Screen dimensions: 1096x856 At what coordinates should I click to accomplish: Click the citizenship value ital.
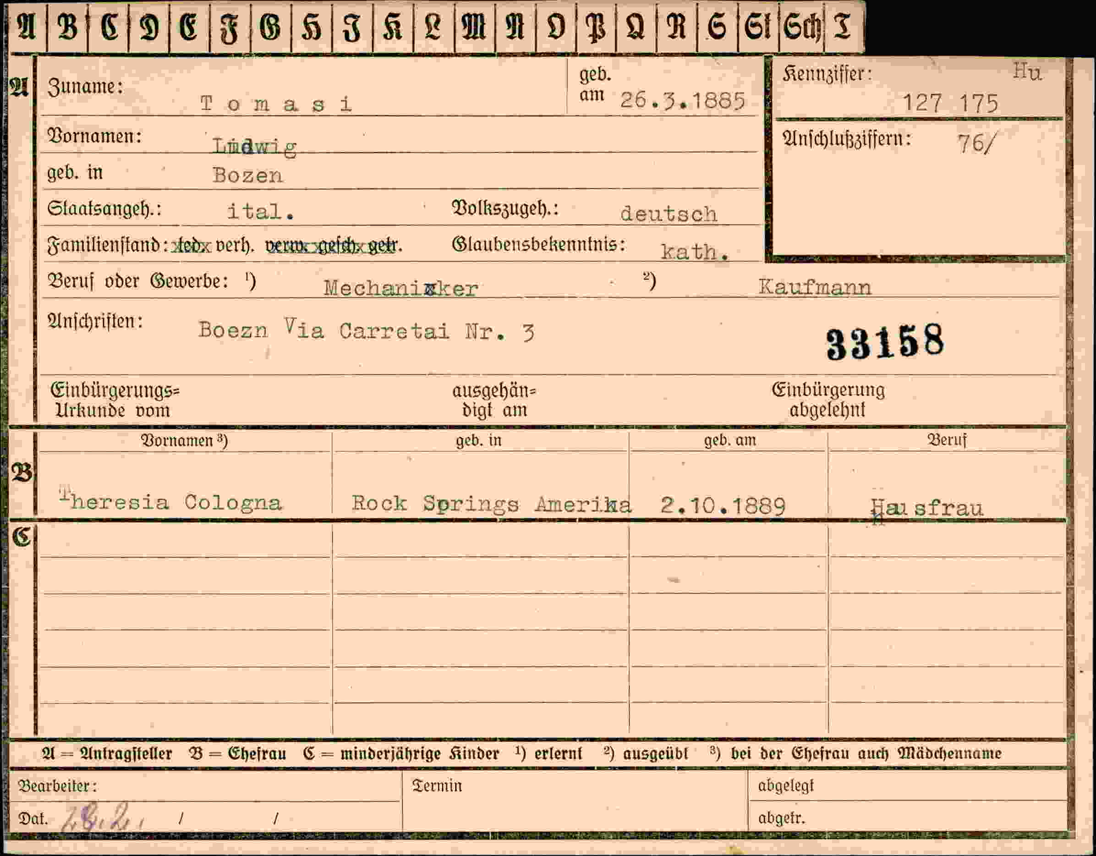point(260,211)
